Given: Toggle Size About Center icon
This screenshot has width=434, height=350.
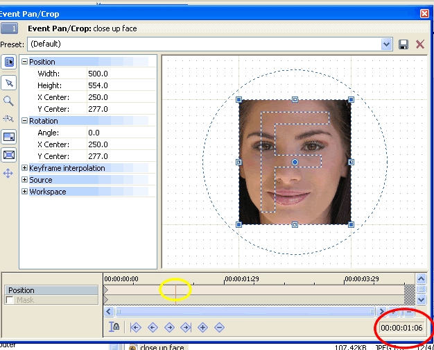Looking at the screenshot, I should click(x=10, y=155).
